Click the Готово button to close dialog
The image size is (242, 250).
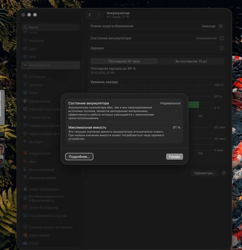174,157
